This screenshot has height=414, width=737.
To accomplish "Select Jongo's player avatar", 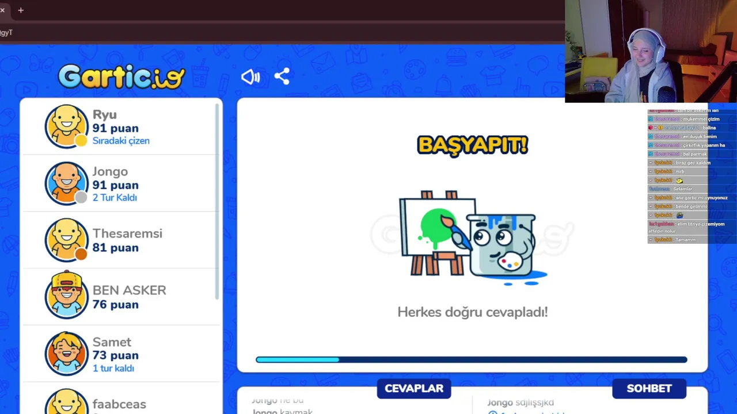I will 67,183.
